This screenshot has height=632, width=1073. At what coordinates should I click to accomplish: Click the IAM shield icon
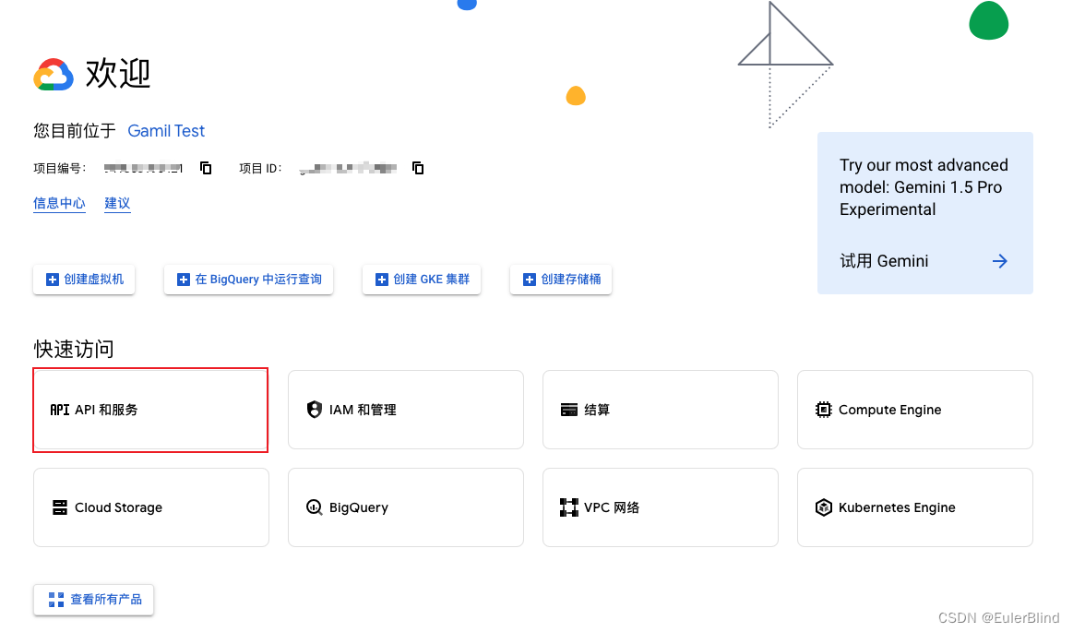(x=314, y=410)
